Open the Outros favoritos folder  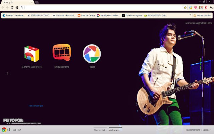[x=202, y=16]
